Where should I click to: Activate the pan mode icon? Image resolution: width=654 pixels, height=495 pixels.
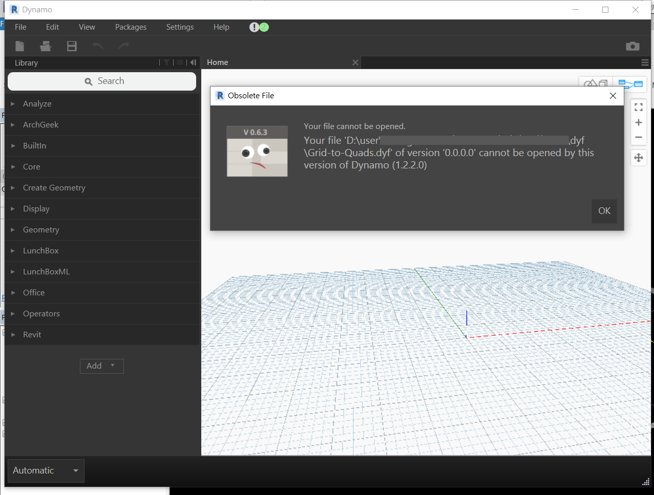coord(639,158)
